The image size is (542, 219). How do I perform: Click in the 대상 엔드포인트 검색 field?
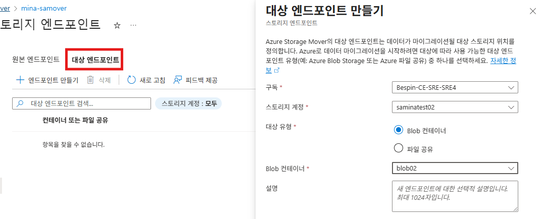click(x=81, y=103)
